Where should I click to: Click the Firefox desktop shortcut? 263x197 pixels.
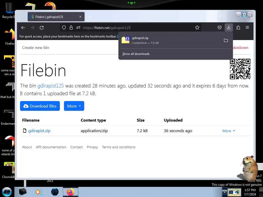click(10, 37)
